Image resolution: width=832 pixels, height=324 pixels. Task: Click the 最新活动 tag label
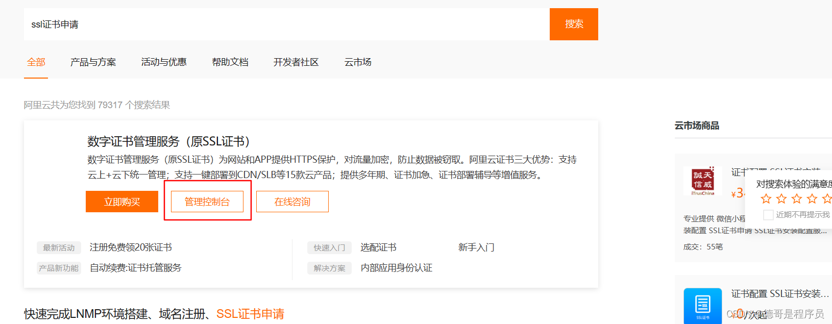(x=59, y=247)
